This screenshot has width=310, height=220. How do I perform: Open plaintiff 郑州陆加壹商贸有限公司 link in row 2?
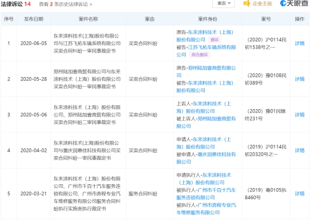206,72
